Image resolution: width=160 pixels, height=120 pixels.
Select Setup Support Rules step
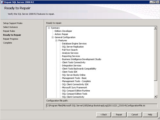click(13, 23)
